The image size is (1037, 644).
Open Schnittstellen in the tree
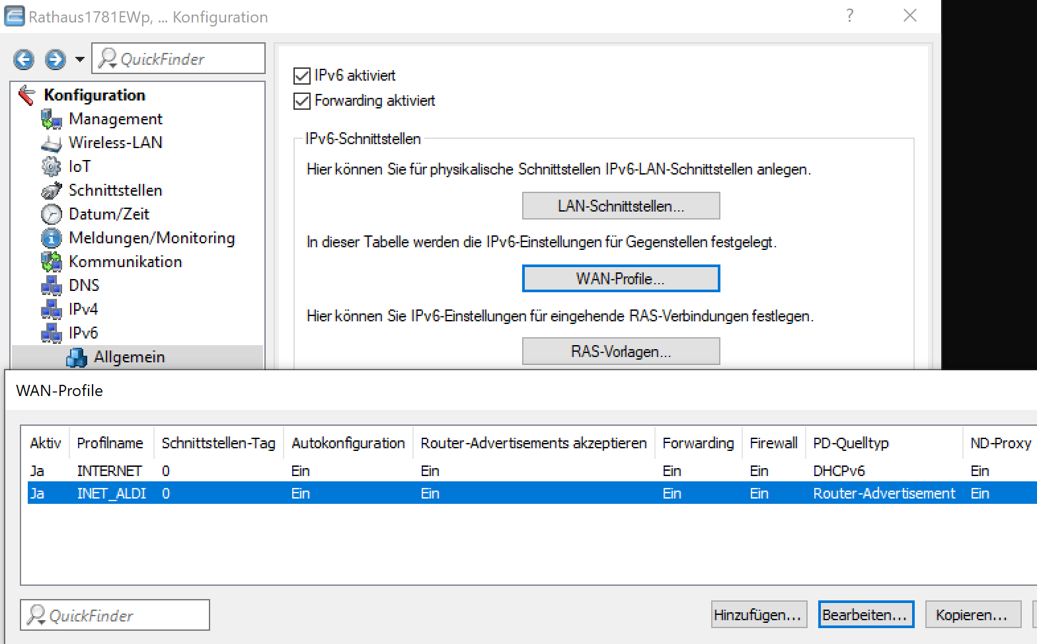pyautogui.click(x=116, y=190)
